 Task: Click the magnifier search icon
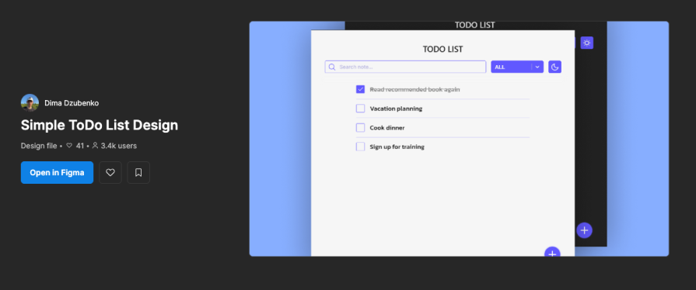332,67
